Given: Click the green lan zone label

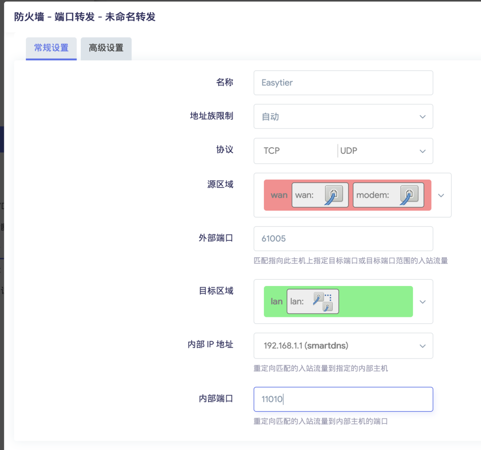Looking at the screenshot, I should click(277, 301).
